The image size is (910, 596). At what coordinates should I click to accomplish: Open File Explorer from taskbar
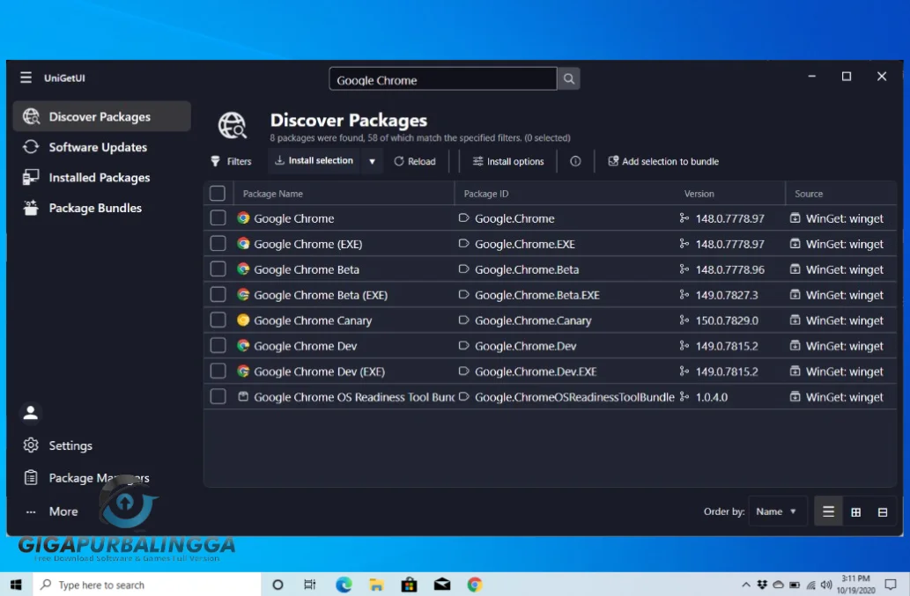point(376,585)
